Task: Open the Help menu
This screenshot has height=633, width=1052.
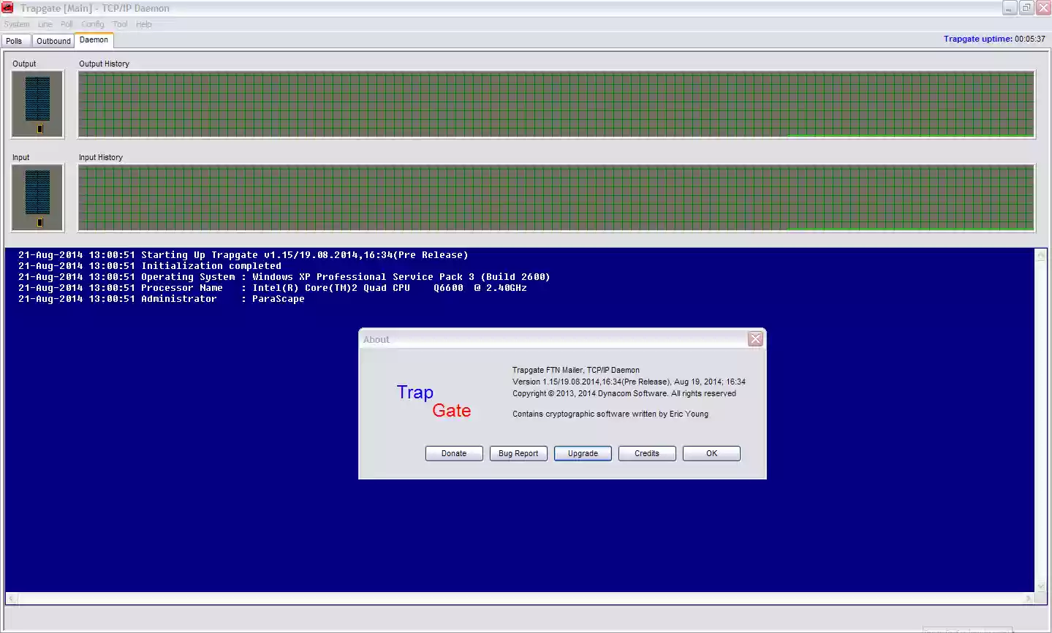Action: [x=143, y=23]
